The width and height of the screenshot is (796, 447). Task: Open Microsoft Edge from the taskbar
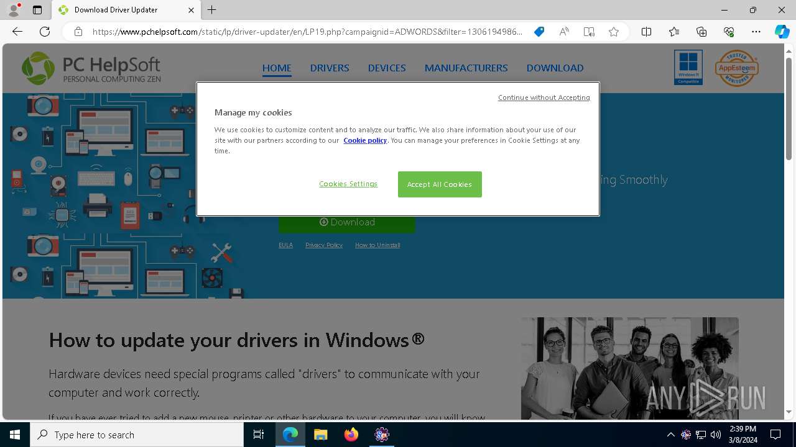(290, 435)
